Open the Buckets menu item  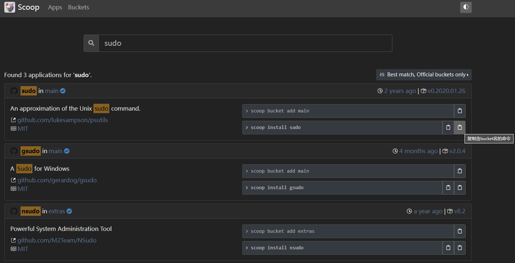78,7
